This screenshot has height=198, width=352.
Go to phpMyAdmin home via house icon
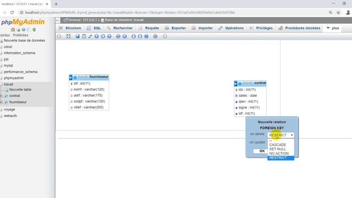[x=13, y=30]
